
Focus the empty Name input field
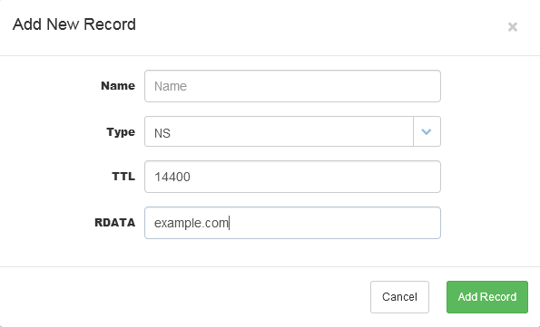coord(292,86)
